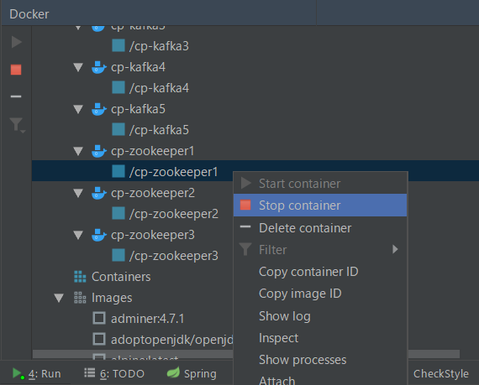Select the /cp-kafka3 container square icon
The width and height of the screenshot is (479, 385).
[118, 45]
